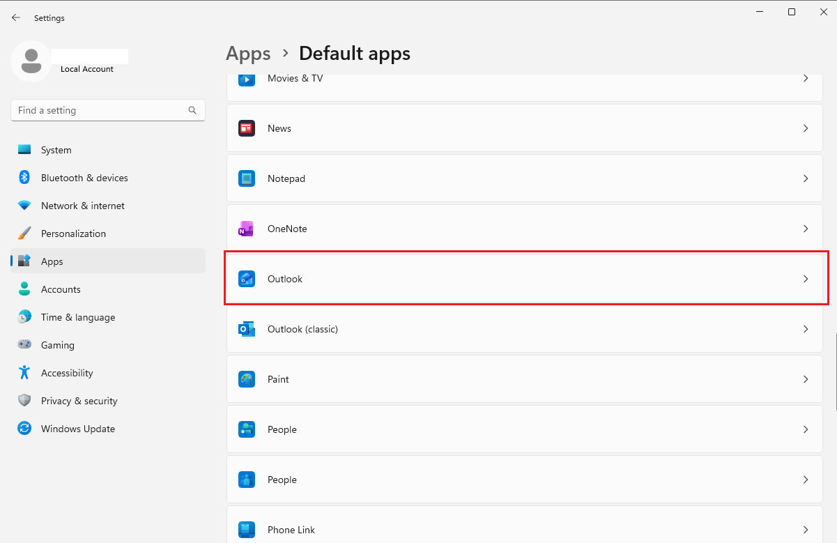The height and width of the screenshot is (543, 837).
Task: Click the Outlook (classic) app icon
Action: (247, 329)
